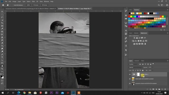Image resolution: width=169 pixels, height=95 pixels.
Task: Select the Hand tool in the toolbox
Action: coord(2,66)
